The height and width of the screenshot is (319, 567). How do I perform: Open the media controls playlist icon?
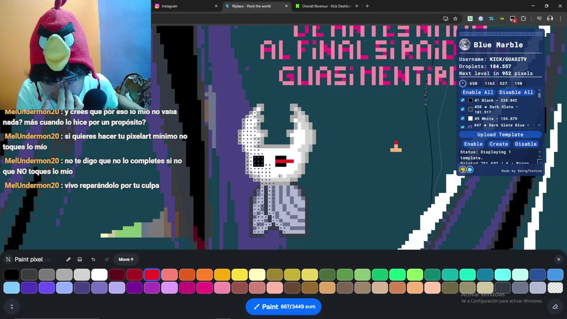point(539,19)
